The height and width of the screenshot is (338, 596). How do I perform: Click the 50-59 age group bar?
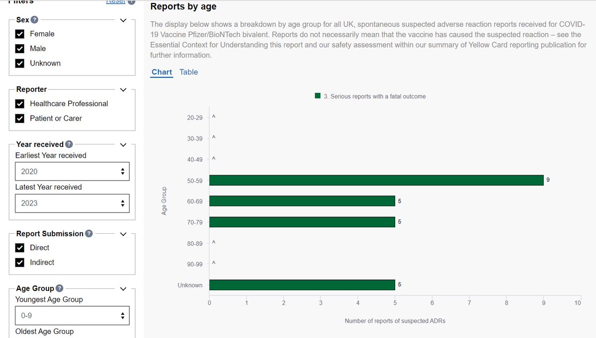376,180
